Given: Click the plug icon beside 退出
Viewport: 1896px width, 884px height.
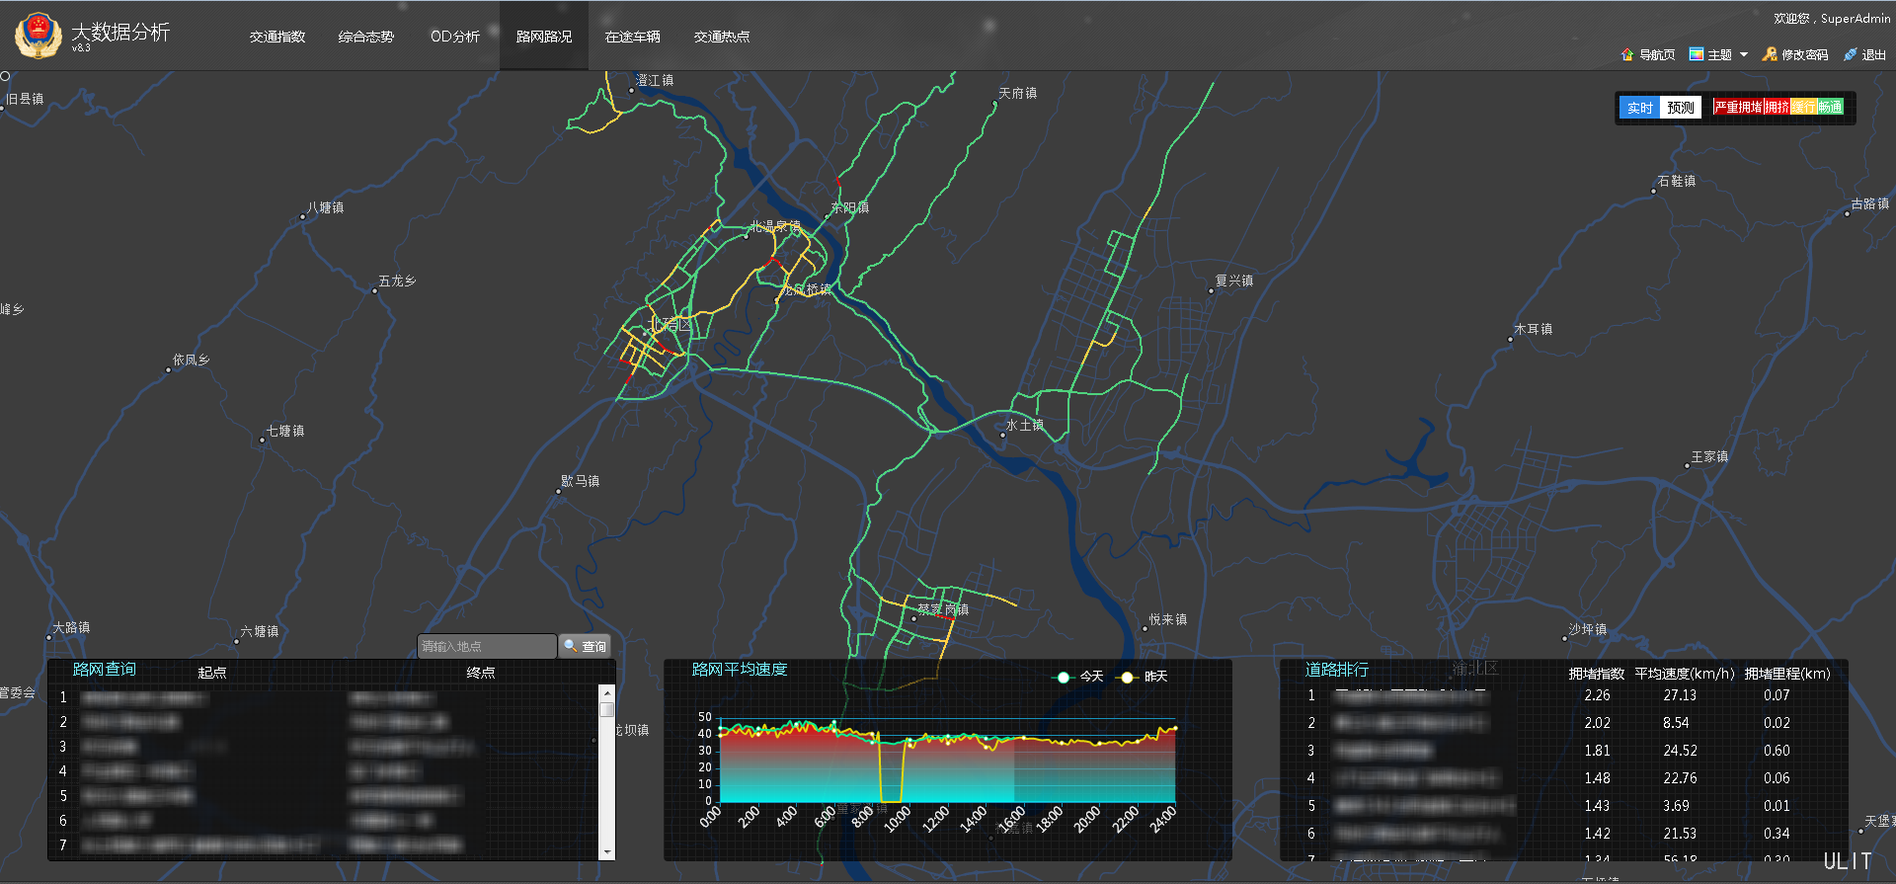Looking at the screenshot, I should click(1850, 54).
